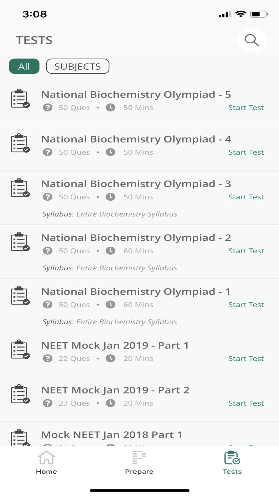Start Test for National Biochemistry Olympiad - 4
This screenshot has width=279, height=497.
click(246, 152)
